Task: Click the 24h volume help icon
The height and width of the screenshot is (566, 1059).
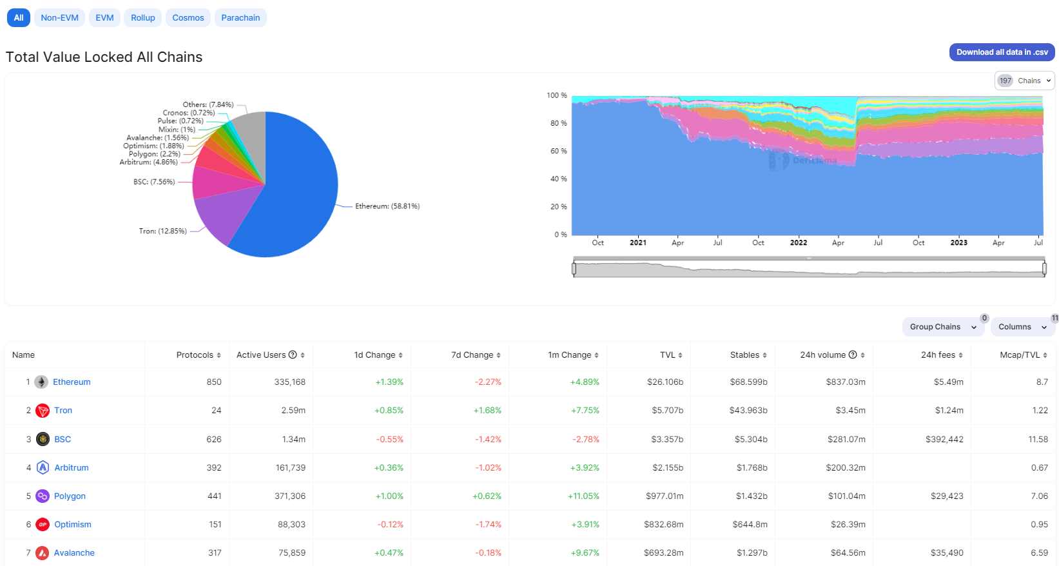Action: point(853,355)
